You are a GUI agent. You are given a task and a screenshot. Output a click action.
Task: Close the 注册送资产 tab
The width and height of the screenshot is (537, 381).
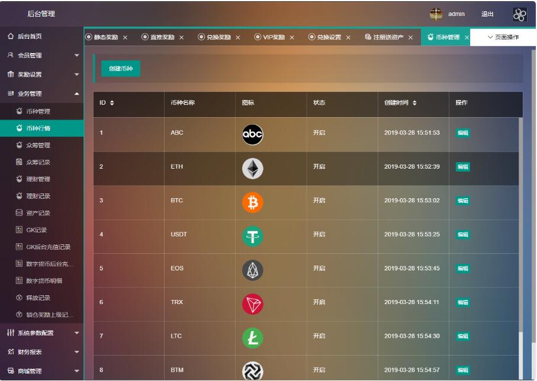pyautogui.click(x=411, y=37)
